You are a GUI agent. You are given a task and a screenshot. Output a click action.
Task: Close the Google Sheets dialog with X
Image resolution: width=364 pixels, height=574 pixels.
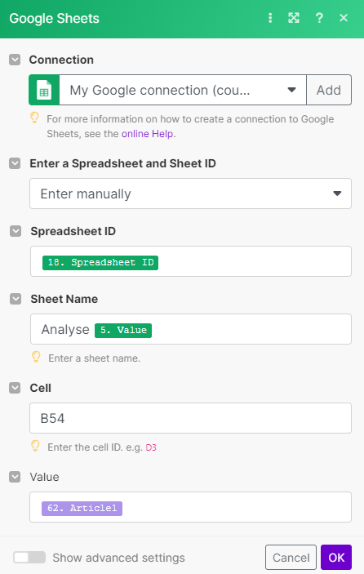[x=344, y=18]
